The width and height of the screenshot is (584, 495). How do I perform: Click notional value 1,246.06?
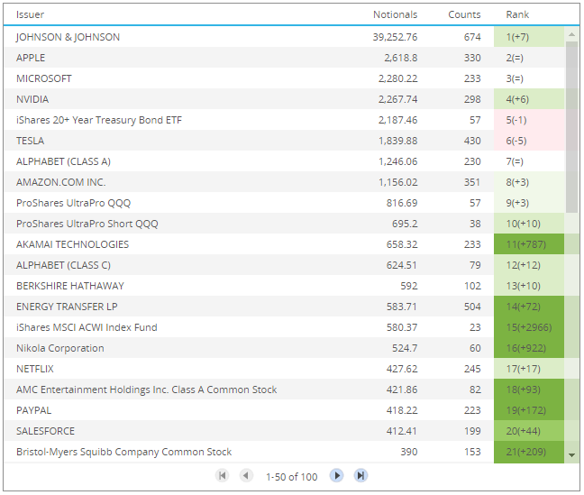398,161
